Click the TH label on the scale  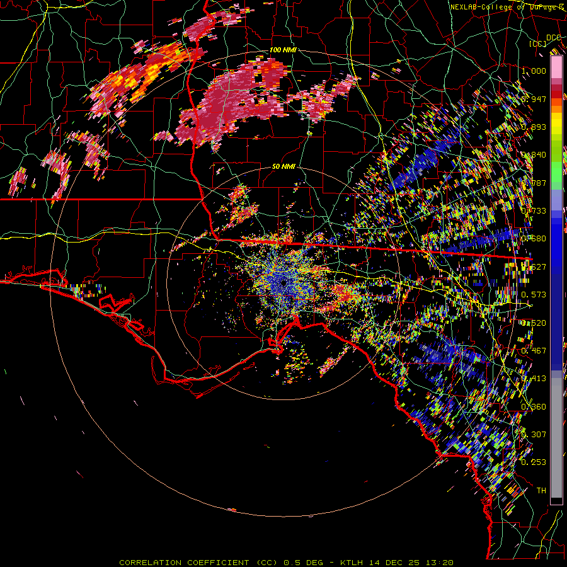tap(541, 490)
